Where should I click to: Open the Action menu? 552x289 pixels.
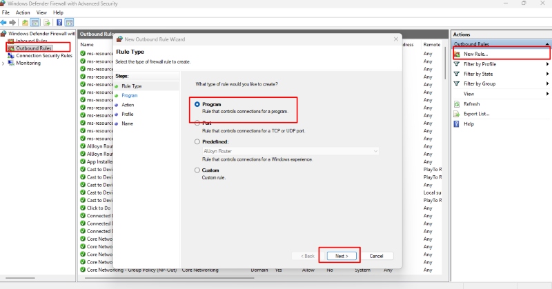tap(23, 12)
